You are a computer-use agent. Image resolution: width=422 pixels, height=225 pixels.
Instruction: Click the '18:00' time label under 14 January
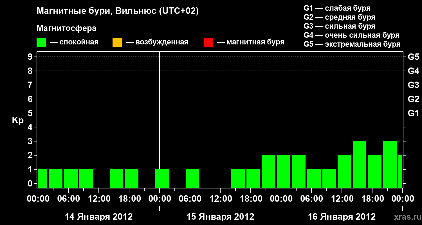click(129, 199)
